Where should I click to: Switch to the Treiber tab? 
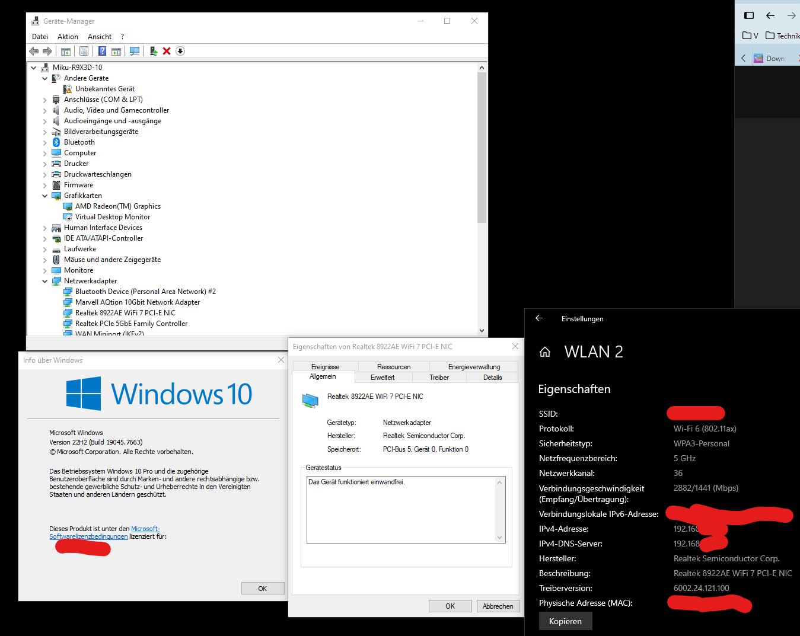[x=439, y=378]
